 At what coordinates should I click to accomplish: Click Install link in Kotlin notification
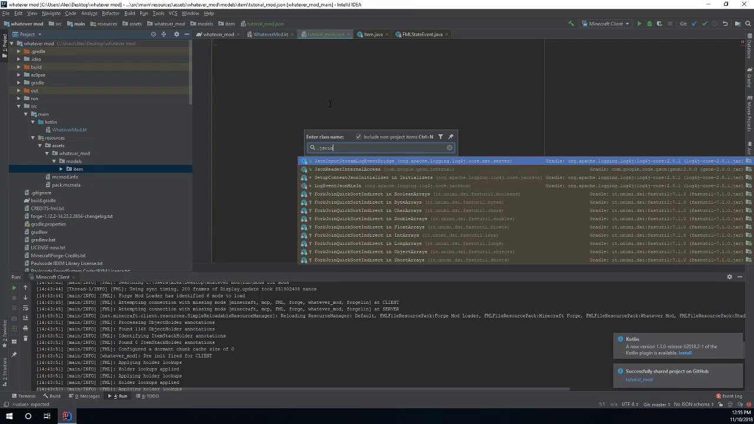(x=684, y=353)
